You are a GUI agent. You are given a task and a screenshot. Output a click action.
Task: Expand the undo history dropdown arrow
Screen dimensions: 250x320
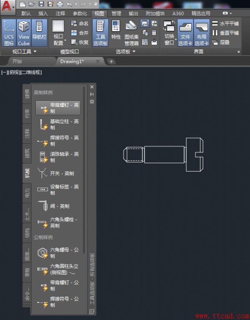(76, 4)
